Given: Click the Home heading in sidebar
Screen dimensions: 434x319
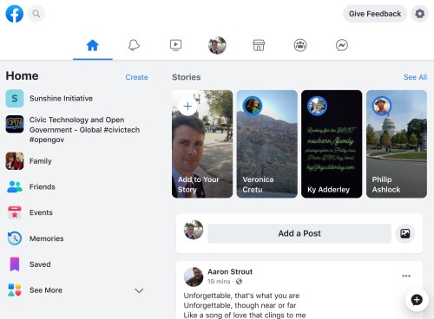Looking at the screenshot, I should click(22, 75).
